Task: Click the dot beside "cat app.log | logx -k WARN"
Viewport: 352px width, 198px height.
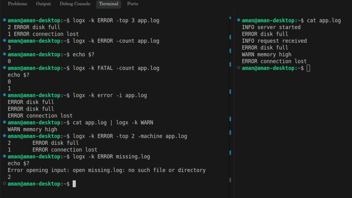Action: click(4, 123)
